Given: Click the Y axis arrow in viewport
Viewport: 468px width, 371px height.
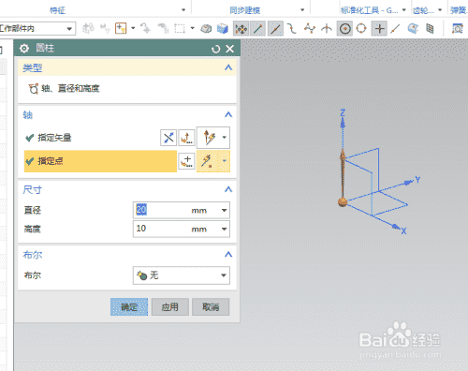Looking at the screenshot, I should click(409, 183).
